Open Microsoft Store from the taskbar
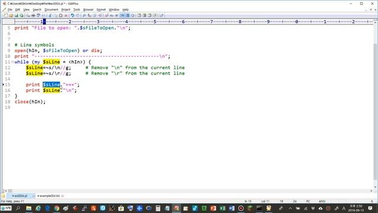Viewport: 378px width, 213px height. click(x=121, y=208)
